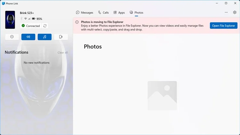Viewport: 240px width, 135px height.
Task: Maximize the Phone Link window
Action: point(226,3)
